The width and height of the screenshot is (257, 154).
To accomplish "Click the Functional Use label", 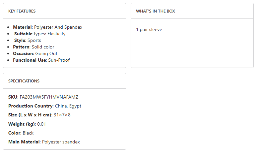I will 30,60.
